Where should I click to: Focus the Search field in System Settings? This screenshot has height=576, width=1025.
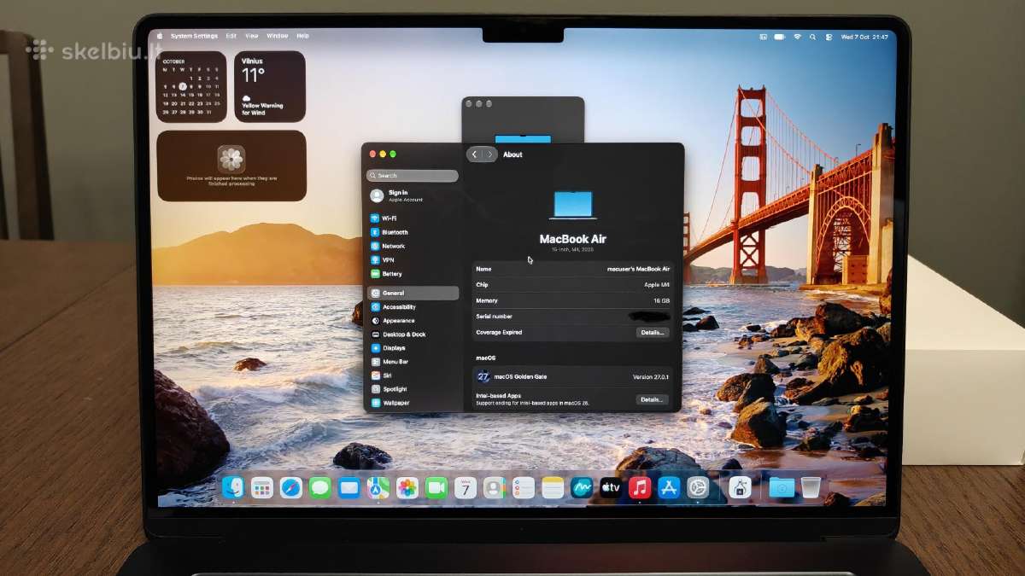(x=413, y=176)
